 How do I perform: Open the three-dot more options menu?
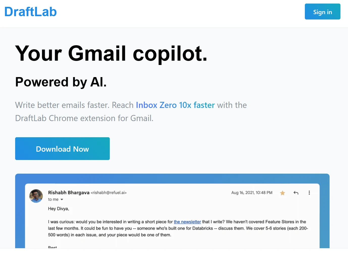point(309,193)
